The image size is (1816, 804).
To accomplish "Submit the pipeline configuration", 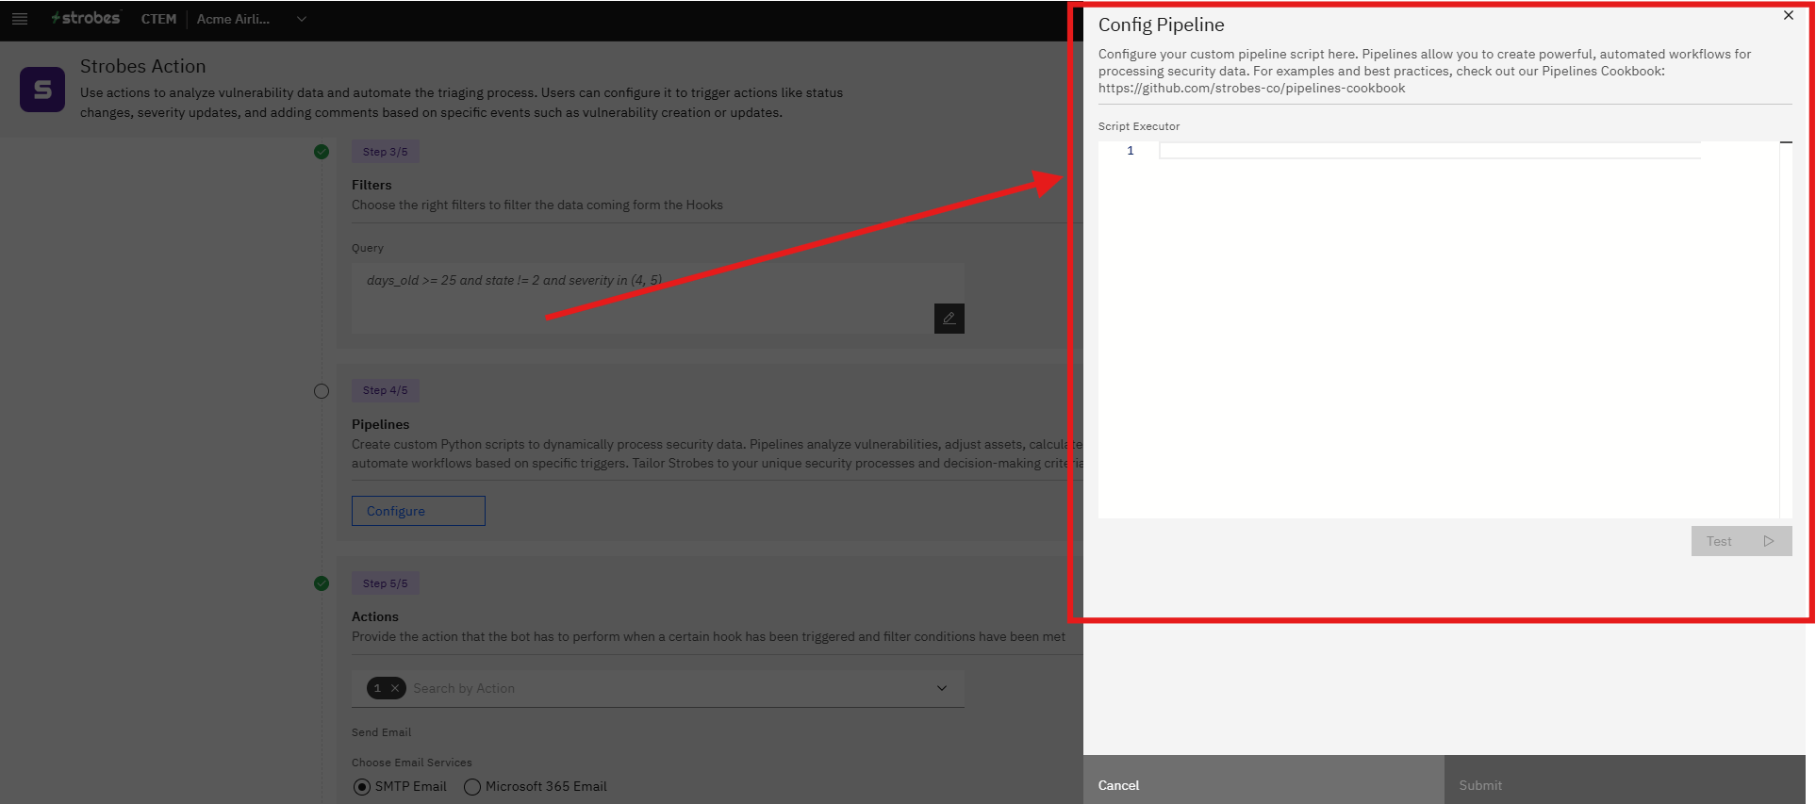I will tap(1625, 780).
